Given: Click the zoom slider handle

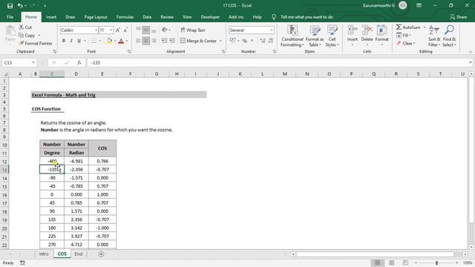Looking at the screenshot, I should point(436,263).
